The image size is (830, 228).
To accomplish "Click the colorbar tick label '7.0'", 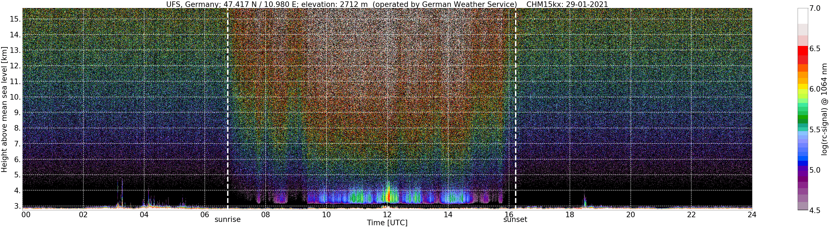I will pyautogui.click(x=815, y=8).
